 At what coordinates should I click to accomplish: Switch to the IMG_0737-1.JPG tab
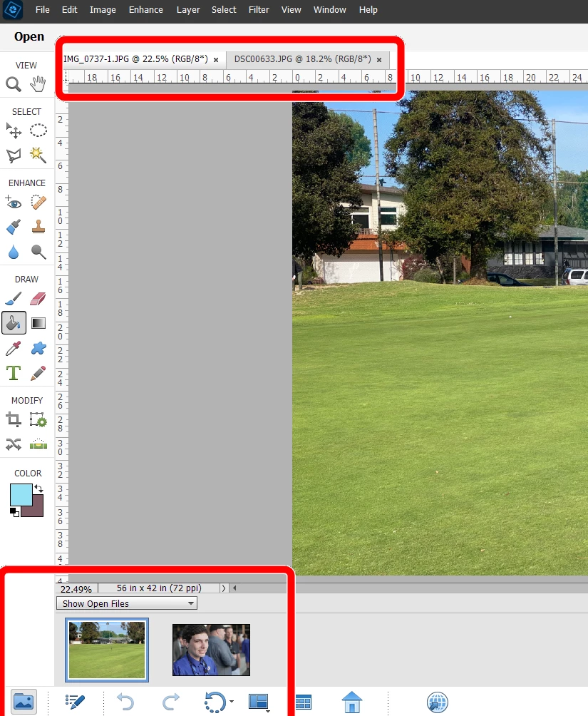[135, 59]
